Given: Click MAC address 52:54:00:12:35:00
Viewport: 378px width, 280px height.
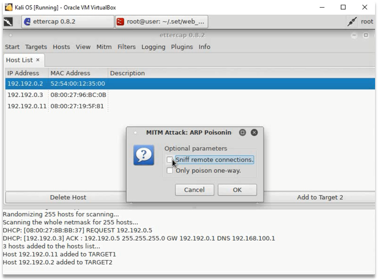Looking at the screenshot, I should [x=77, y=84].
